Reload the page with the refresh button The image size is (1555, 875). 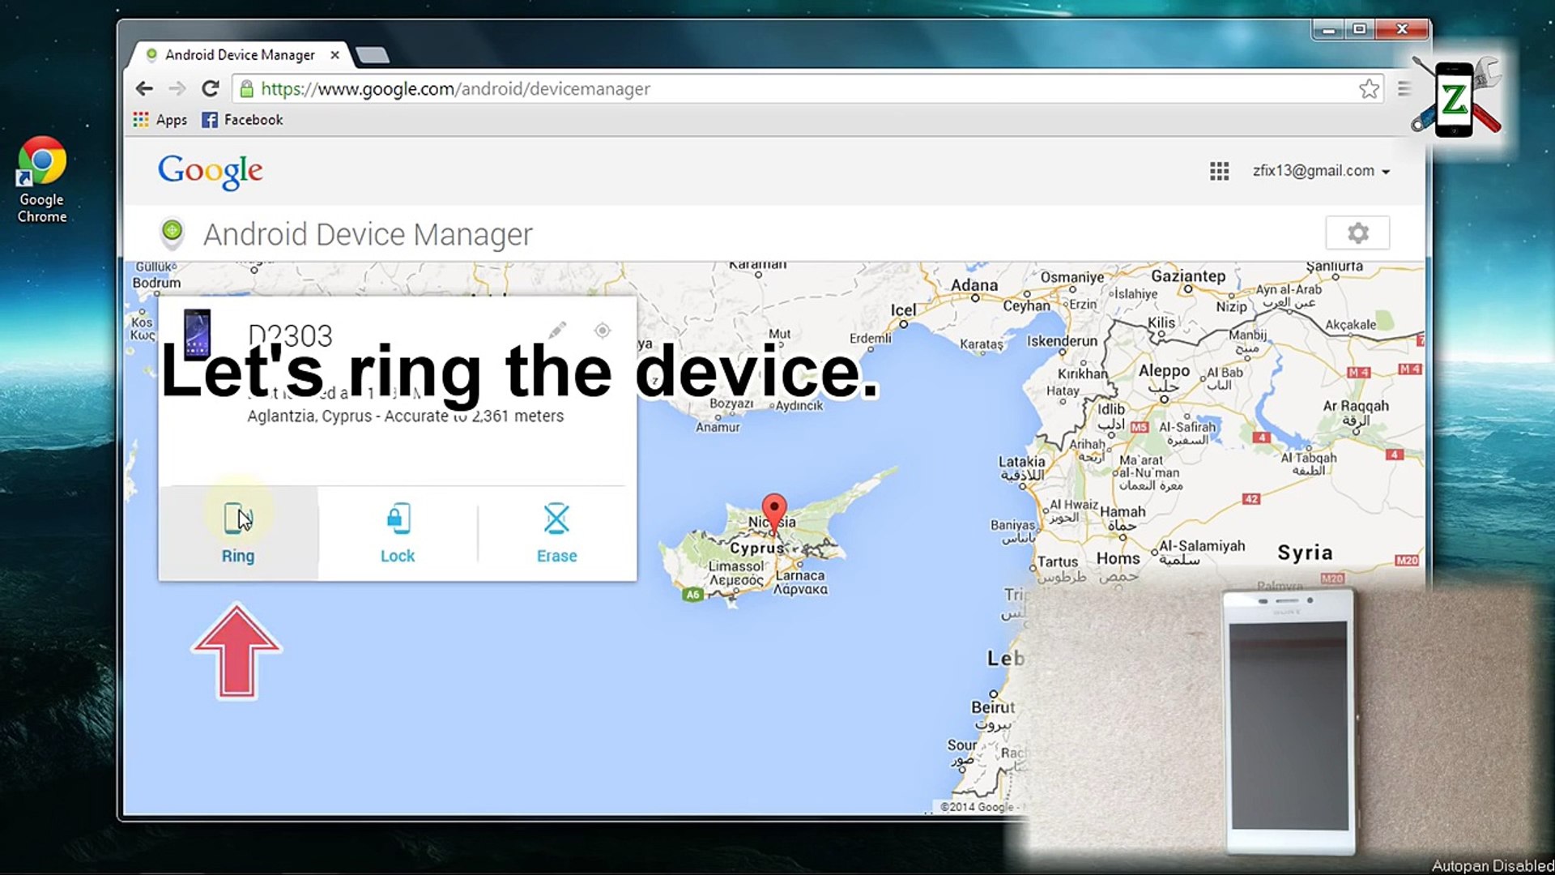211,89
